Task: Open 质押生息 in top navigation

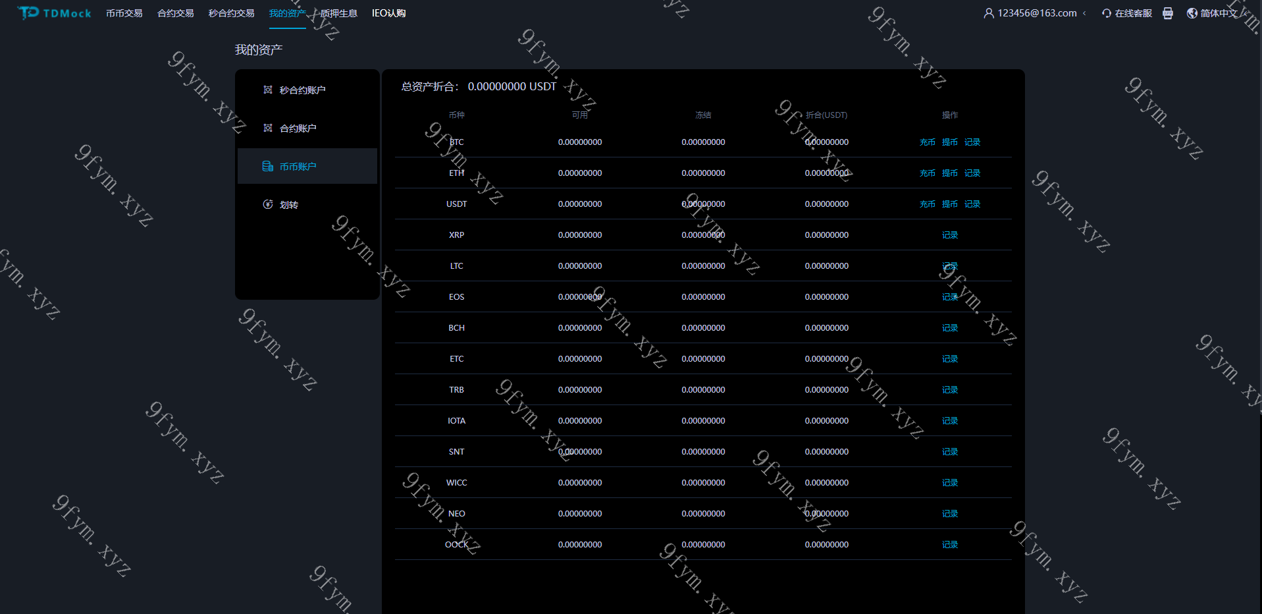Action: point(339,13)
